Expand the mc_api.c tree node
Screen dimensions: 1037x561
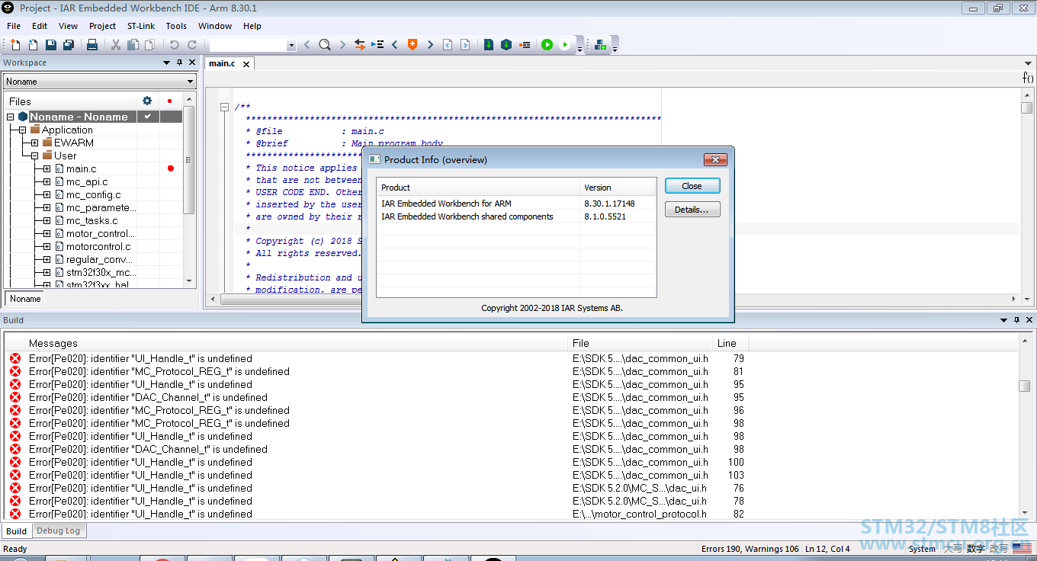pyautogui.click(x=47, y=181)
